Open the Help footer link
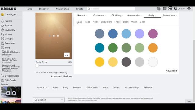 tap(105, 88)
